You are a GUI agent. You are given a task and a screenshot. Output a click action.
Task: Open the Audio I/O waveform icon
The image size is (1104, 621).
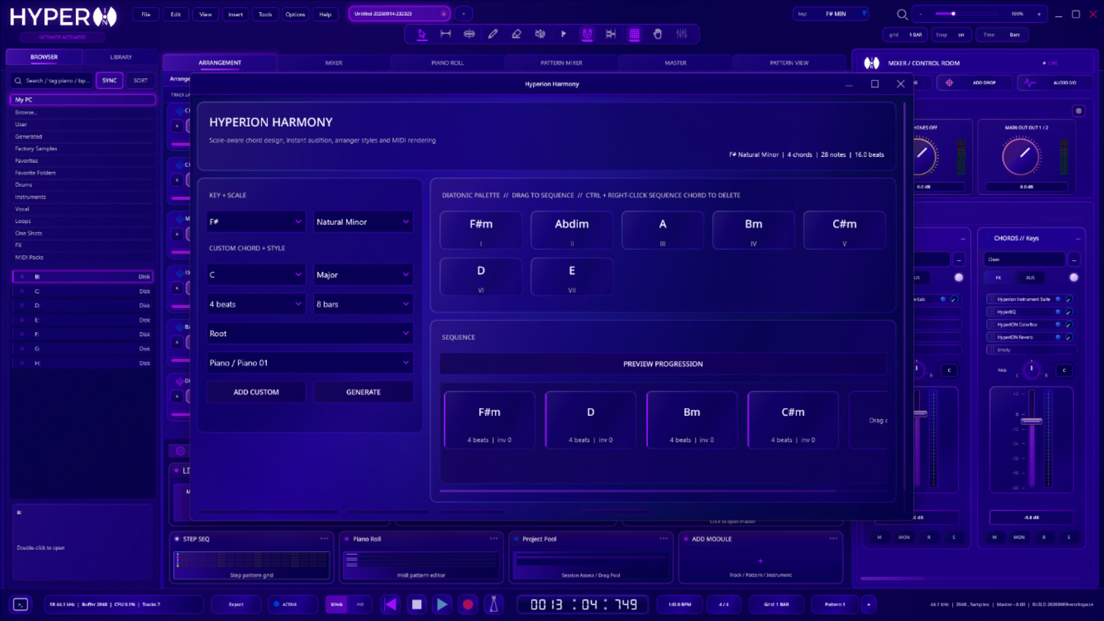(x=1030, y=83)
